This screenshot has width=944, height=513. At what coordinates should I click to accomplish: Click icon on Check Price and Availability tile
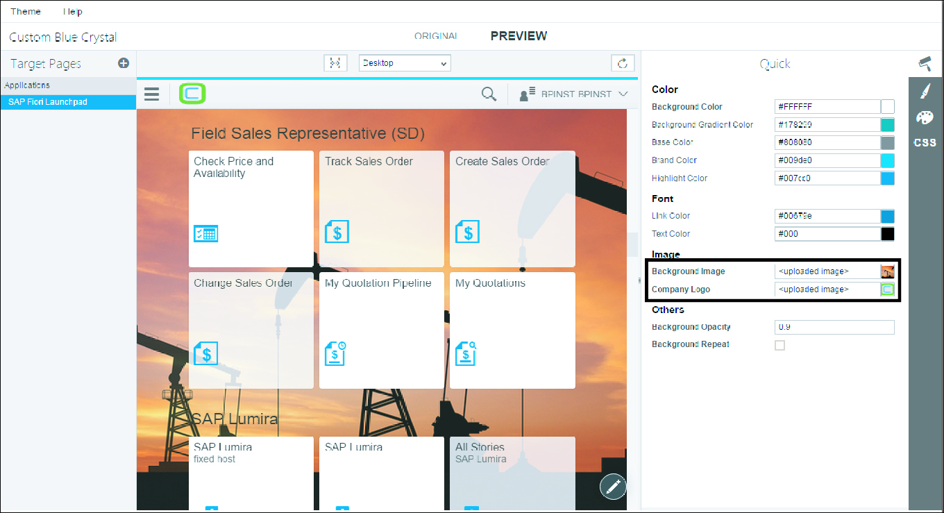pyautogui.click(x=205, y=233)
